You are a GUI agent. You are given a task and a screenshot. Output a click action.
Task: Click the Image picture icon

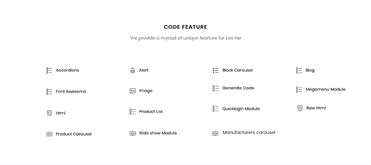(x=133, y=91)
